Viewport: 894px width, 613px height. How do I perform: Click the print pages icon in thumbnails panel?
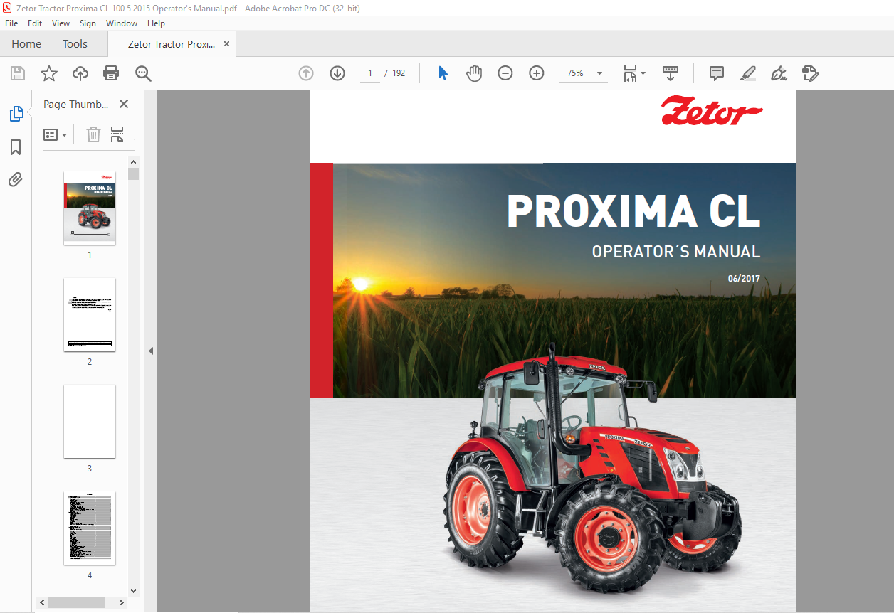coord(117,134)
